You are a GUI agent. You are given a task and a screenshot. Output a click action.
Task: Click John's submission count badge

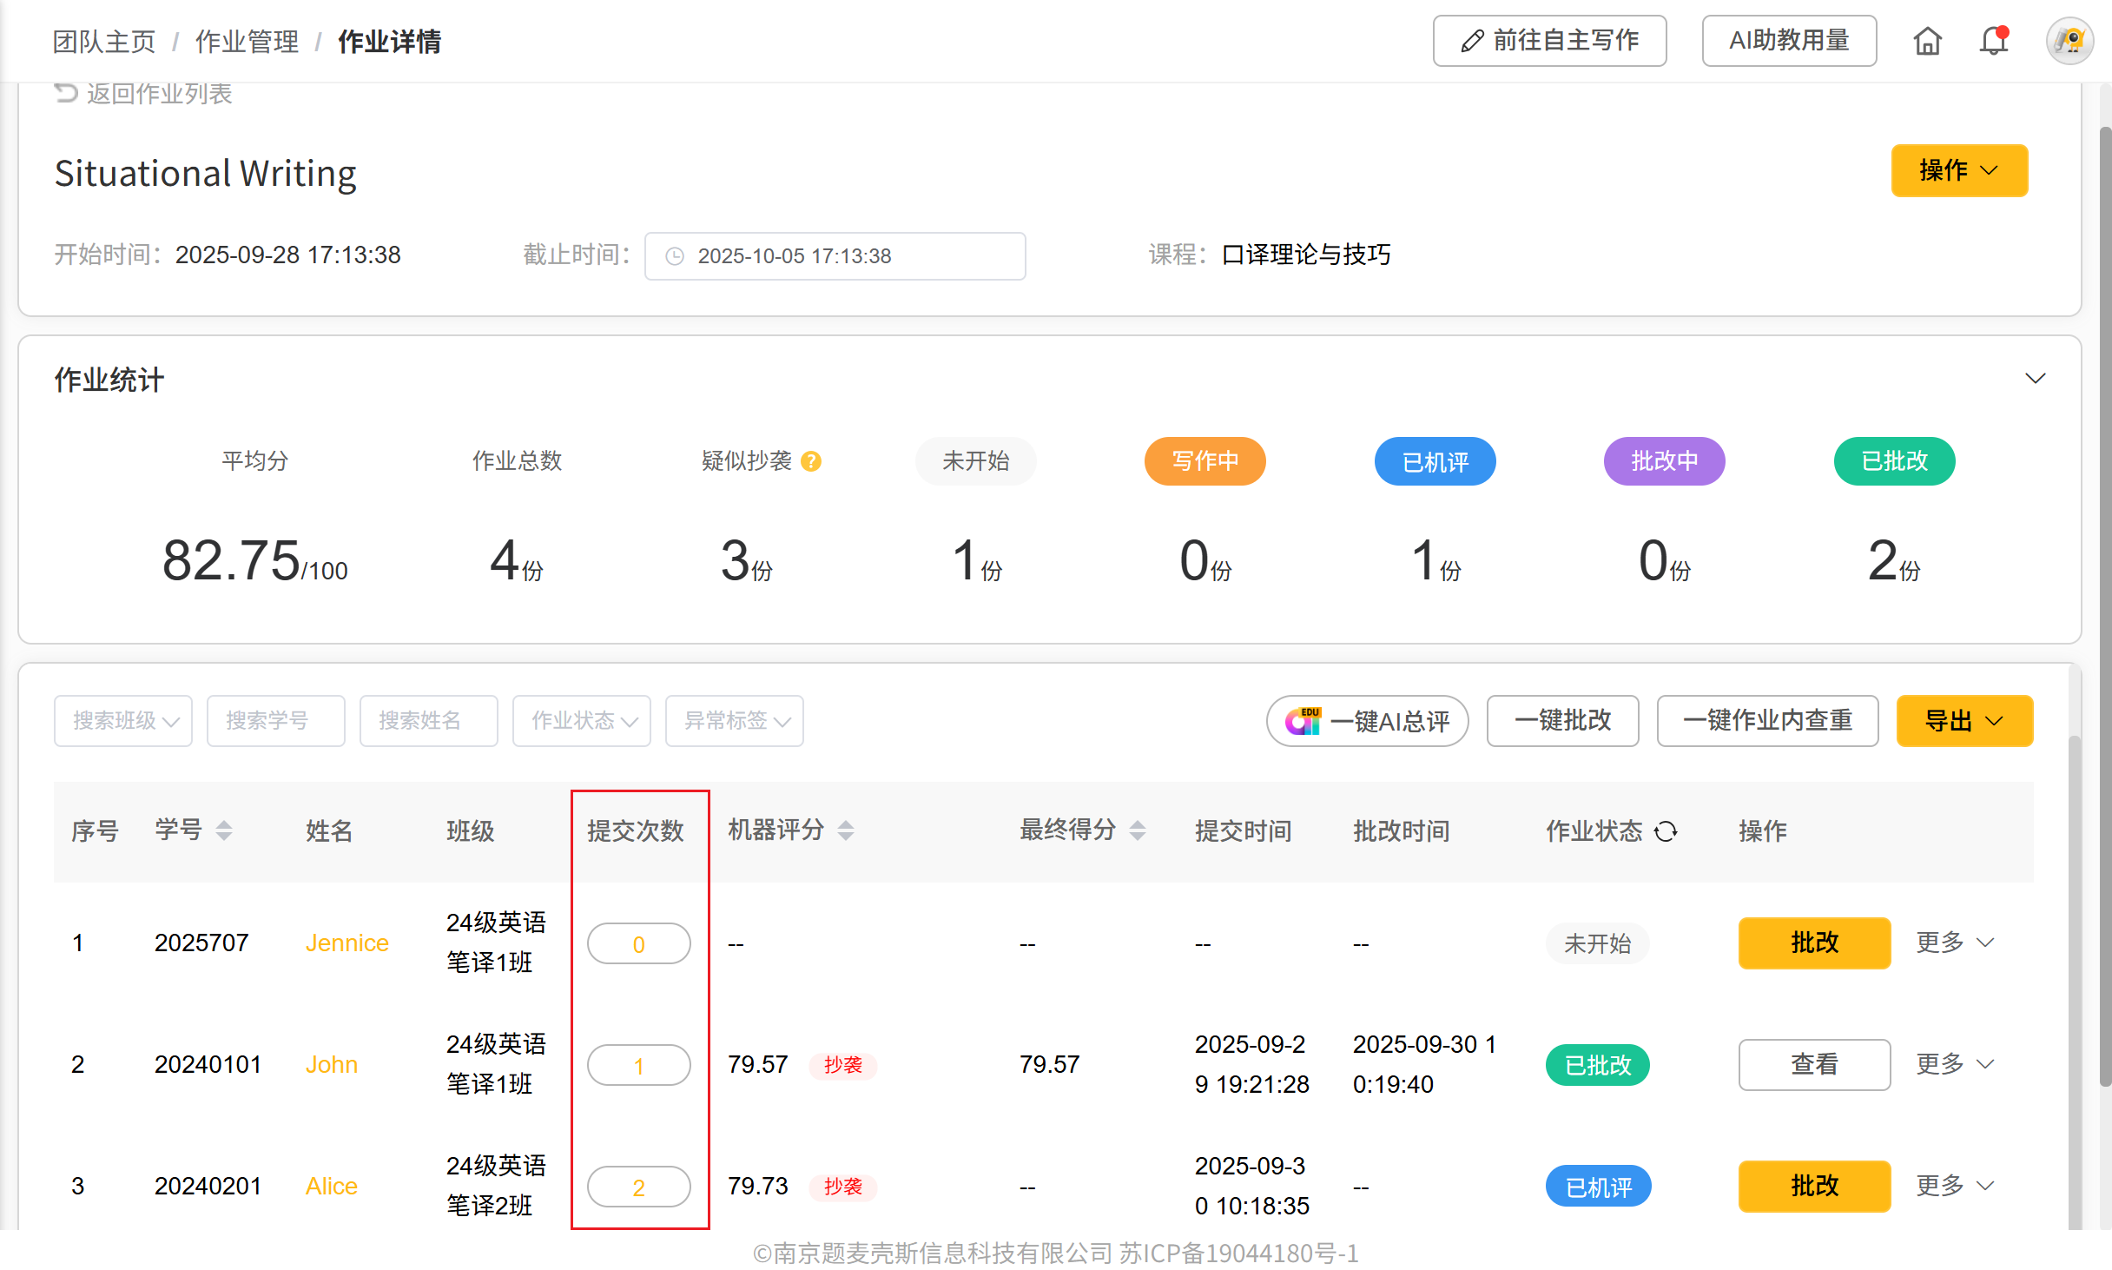click(638, 1065)
